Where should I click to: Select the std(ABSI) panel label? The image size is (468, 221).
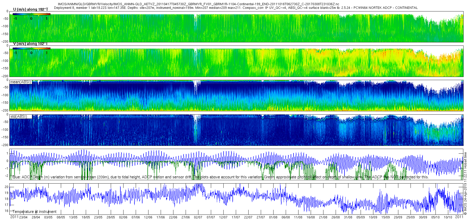click(x=18, y=116)
